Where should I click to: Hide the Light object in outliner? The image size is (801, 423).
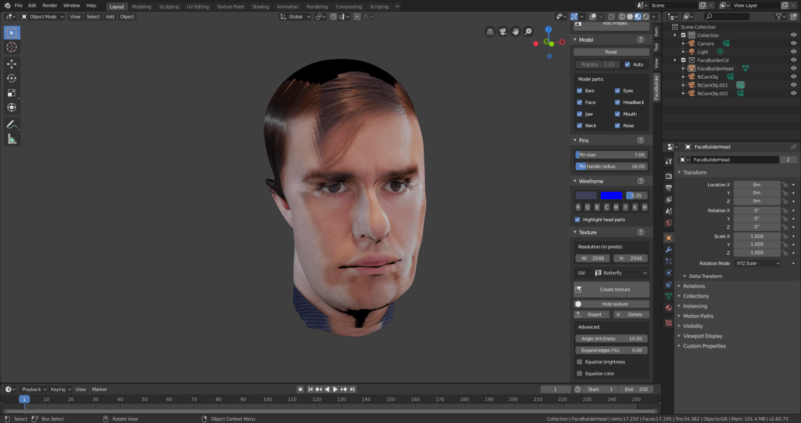coord(794,52)
